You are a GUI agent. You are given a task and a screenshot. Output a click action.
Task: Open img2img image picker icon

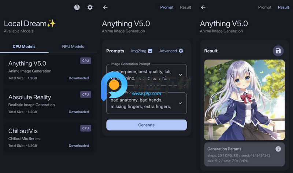[x=150, y=51]
